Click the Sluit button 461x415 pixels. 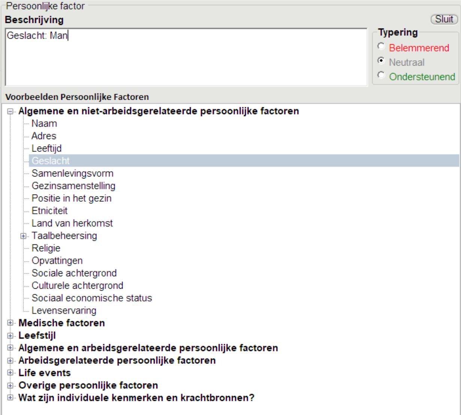(x=444, y=19)
